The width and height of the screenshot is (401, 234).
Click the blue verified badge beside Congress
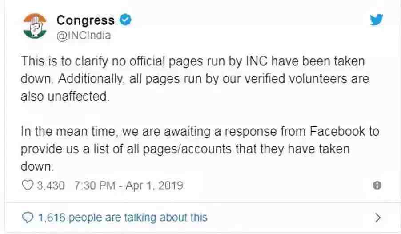click(125, 20)
